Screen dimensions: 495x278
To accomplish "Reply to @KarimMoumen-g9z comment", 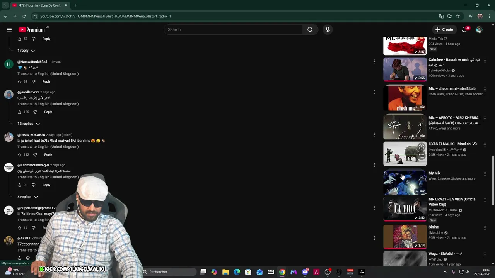I will [x=46, y=185].
